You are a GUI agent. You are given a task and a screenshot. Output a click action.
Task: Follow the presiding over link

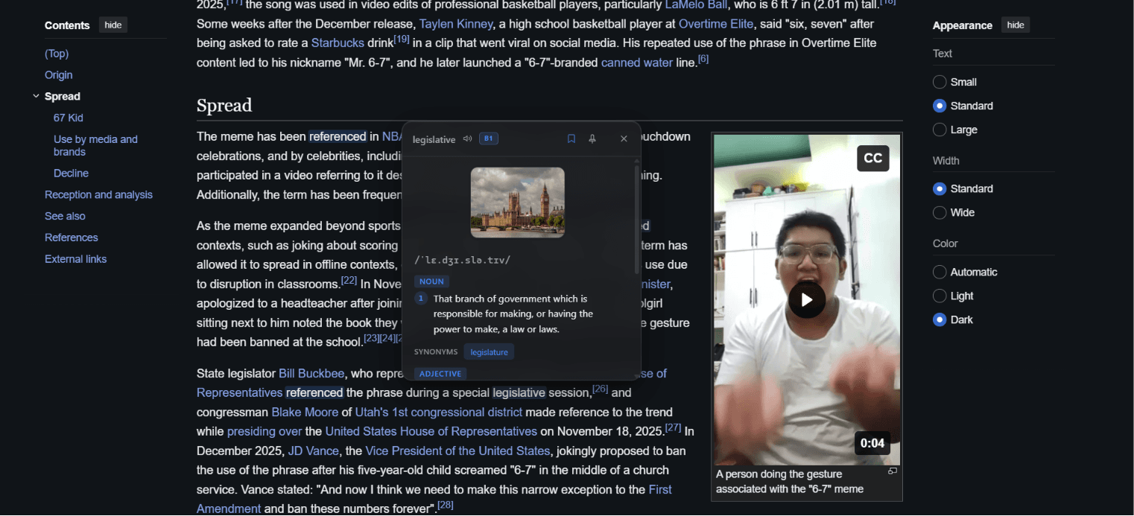(x=265, y=432)
